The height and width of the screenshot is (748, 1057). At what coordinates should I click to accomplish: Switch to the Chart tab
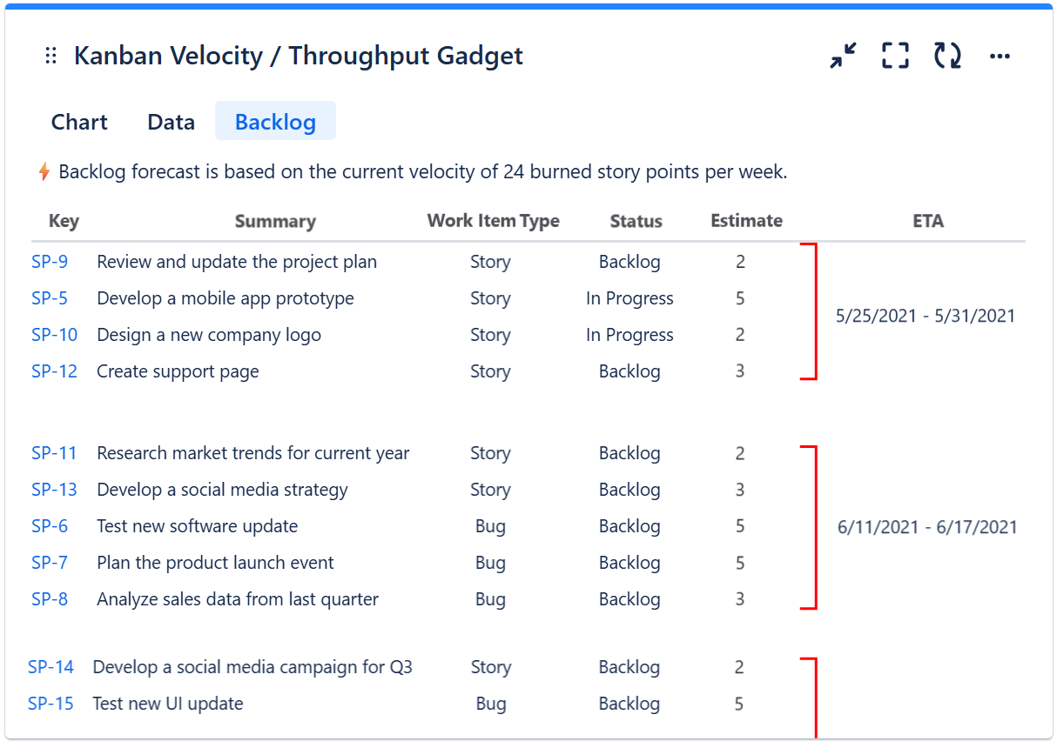coord(78,122)
